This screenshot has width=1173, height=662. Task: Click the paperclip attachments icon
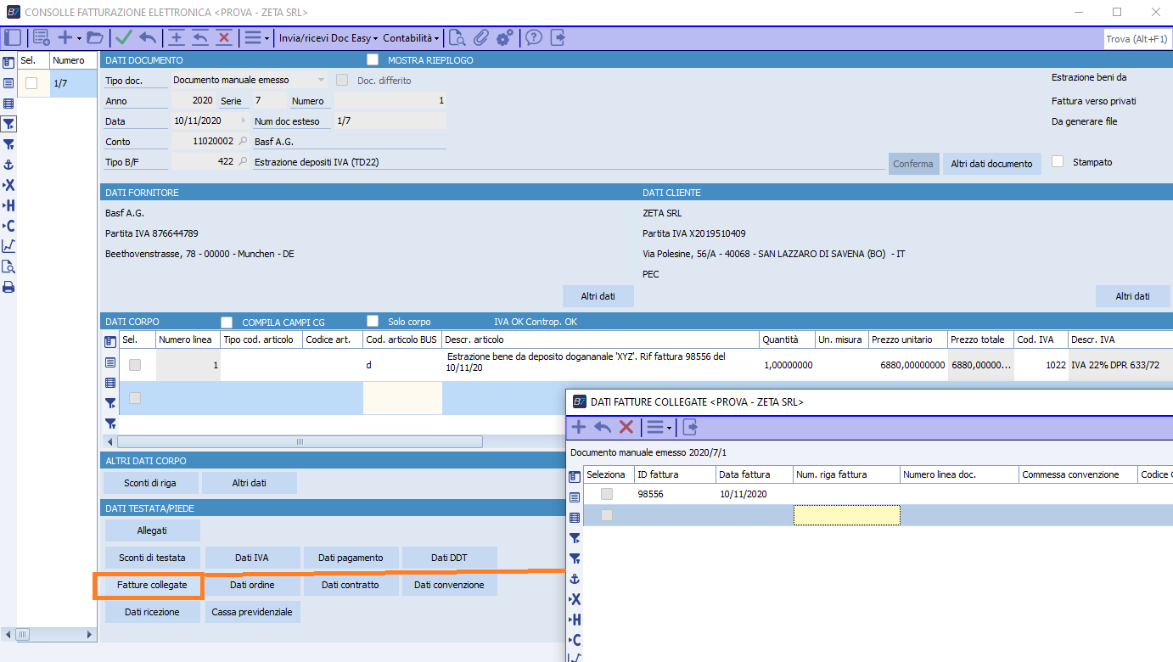[x=481, y=37]
